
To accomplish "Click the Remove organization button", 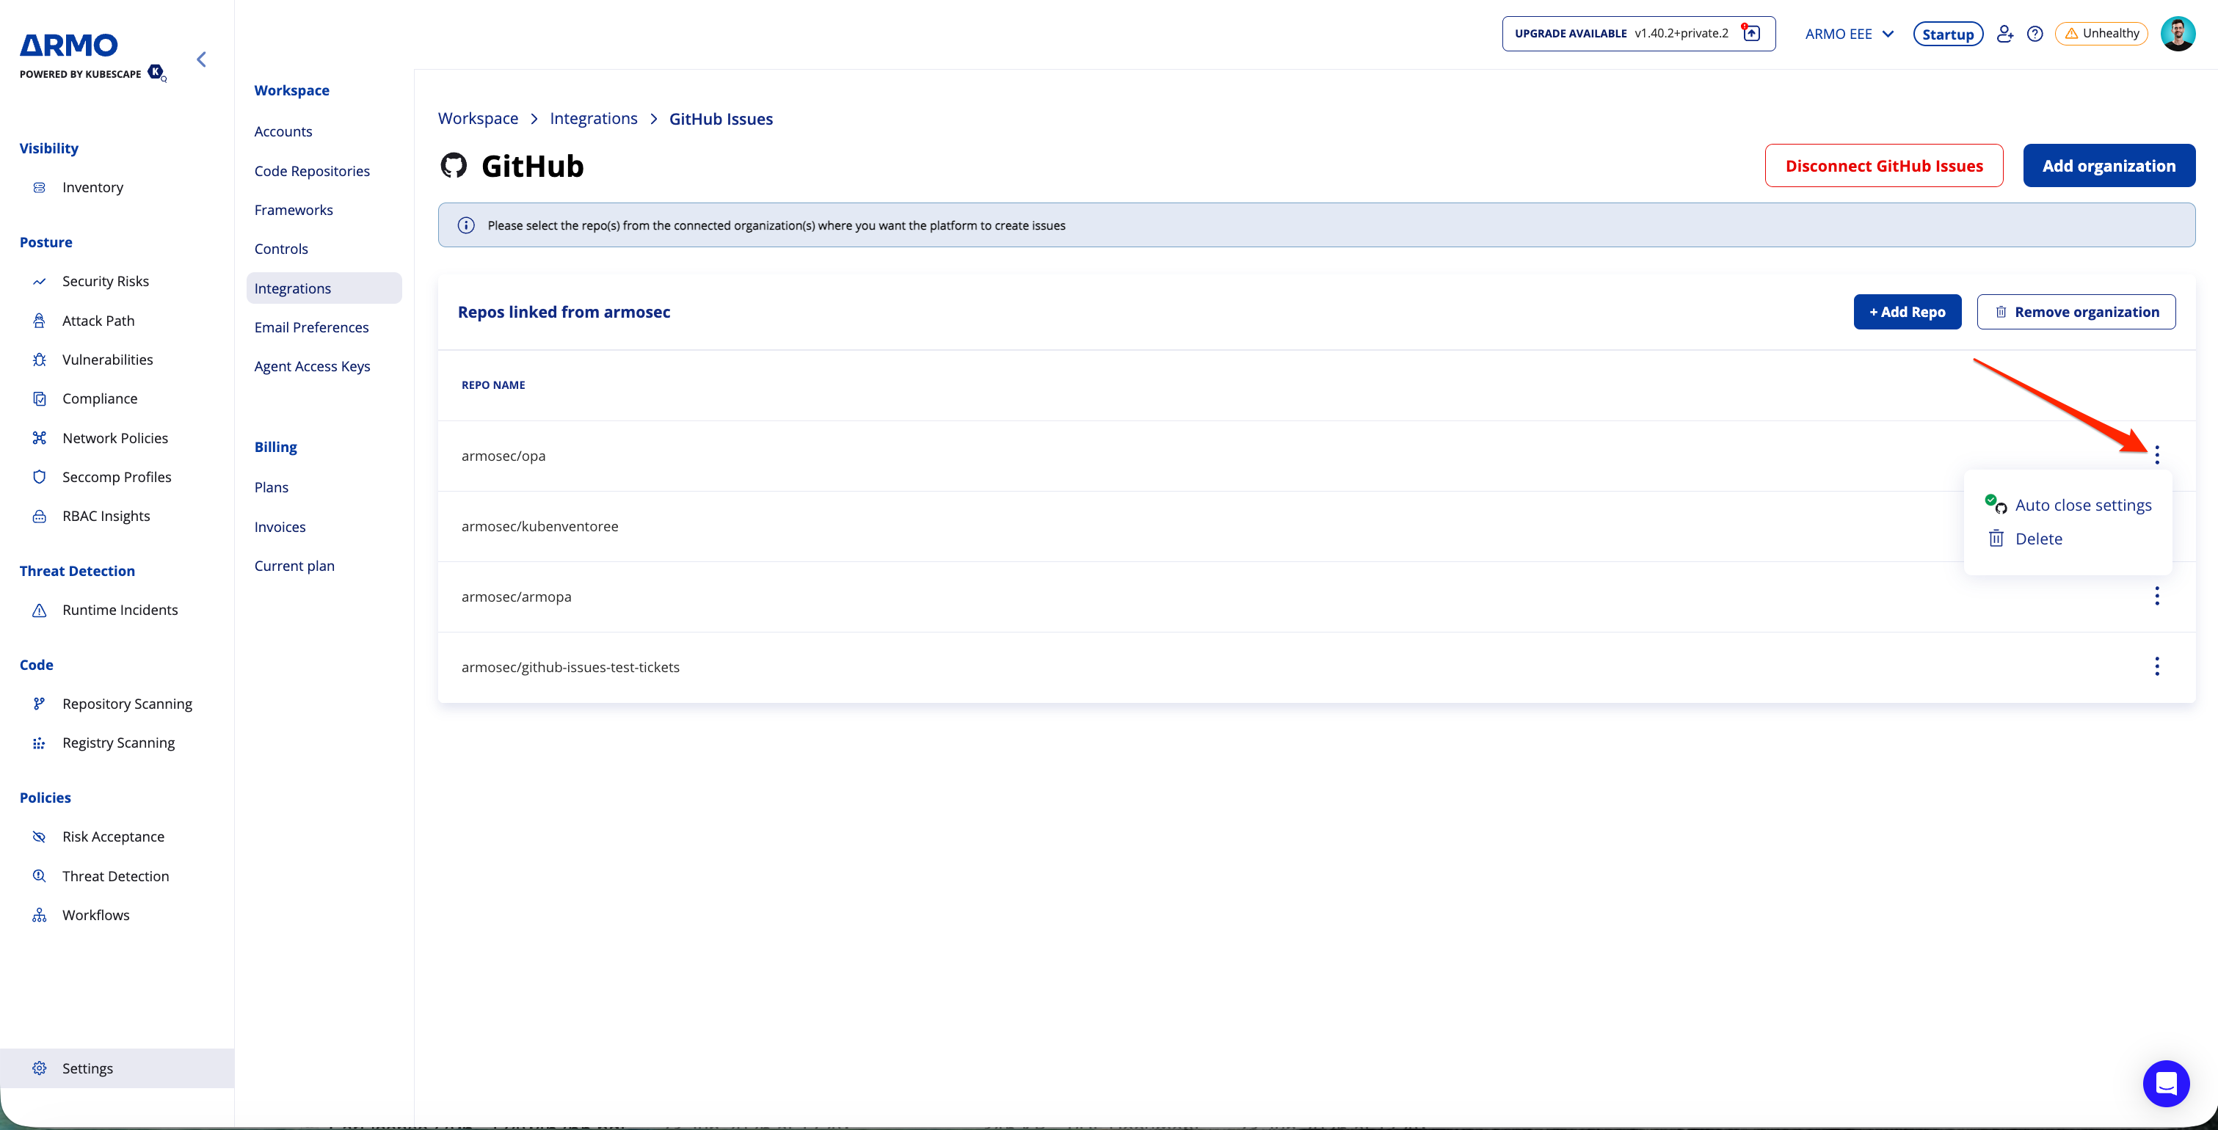I will (x=2076, y=312).
